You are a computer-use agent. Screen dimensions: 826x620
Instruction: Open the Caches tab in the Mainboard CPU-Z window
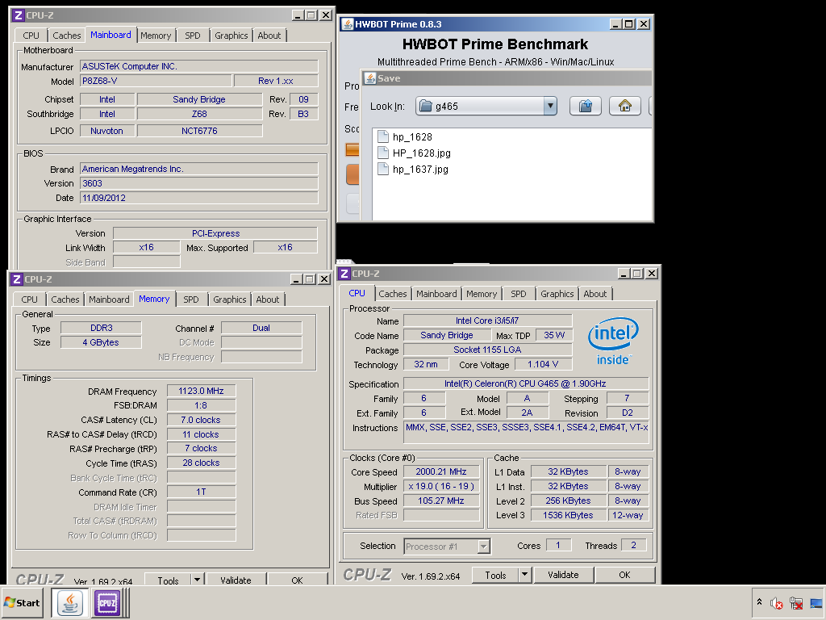[x=66, y=36]
